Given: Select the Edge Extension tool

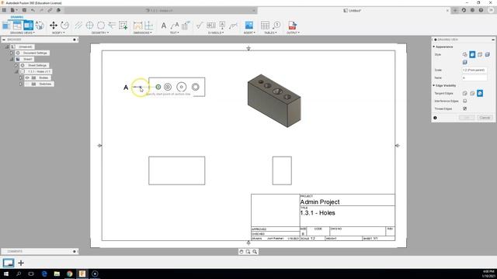Looking at the screenshot, I should tap(112, 26).
